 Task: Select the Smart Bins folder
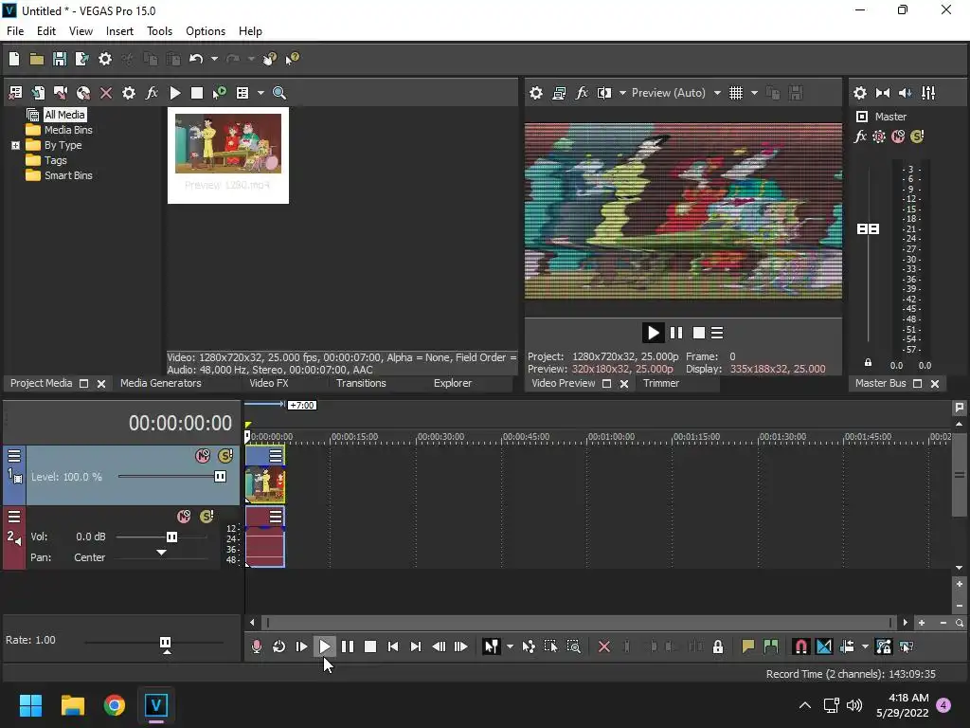[68, 175]
